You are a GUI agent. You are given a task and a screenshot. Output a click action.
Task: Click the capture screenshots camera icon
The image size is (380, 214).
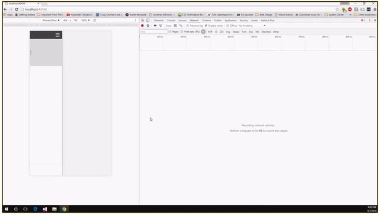[155, 26]
